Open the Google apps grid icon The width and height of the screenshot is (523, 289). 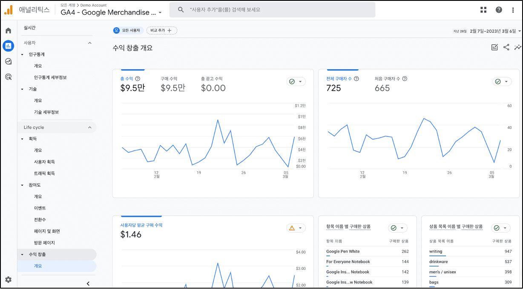483,10
